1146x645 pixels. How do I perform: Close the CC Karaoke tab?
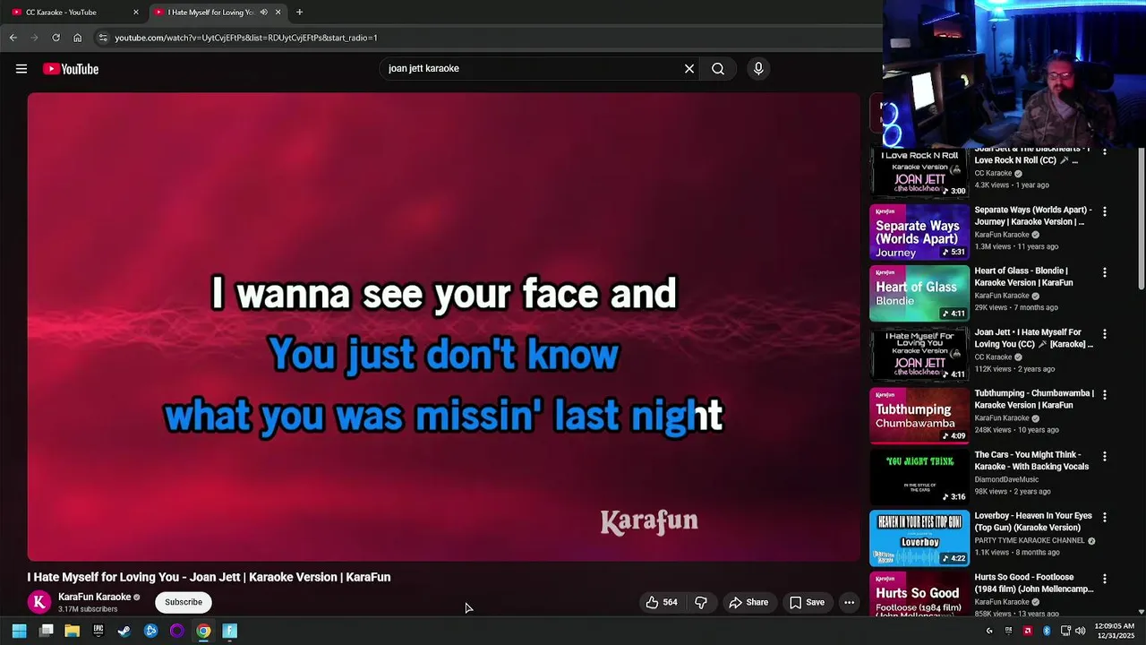coord(136,13)
